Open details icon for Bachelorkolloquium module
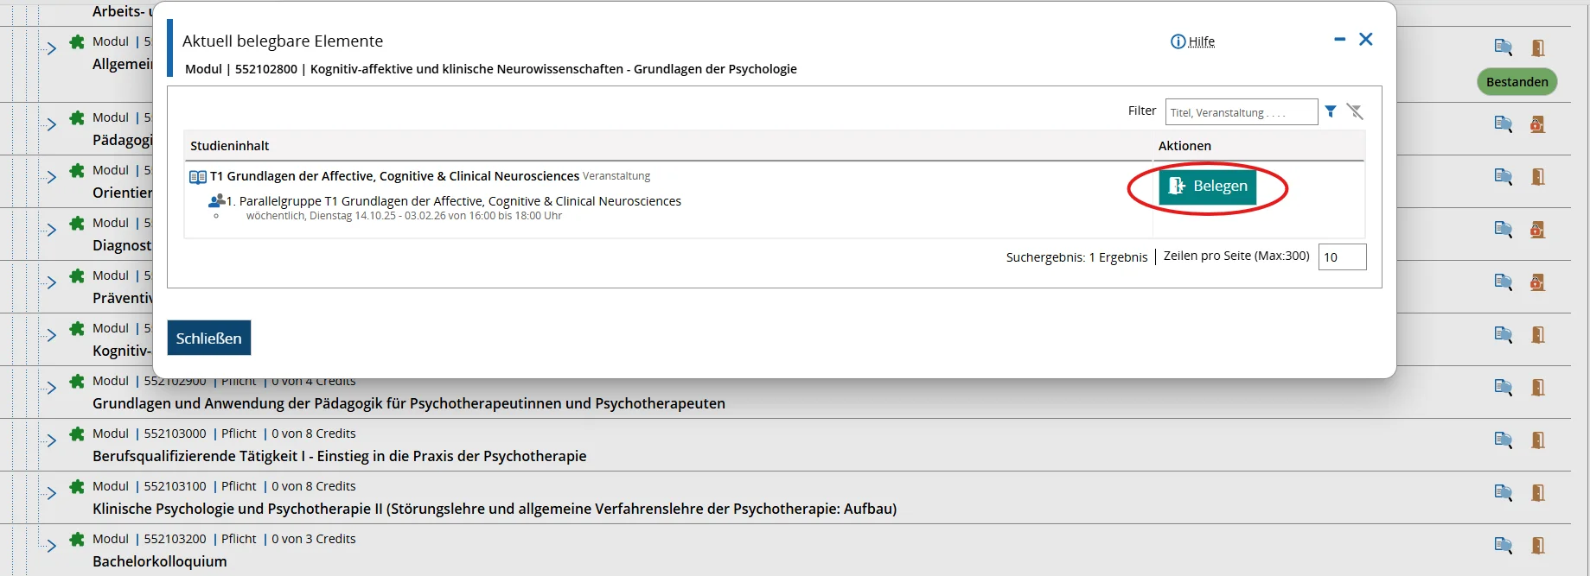 pos(1503,545)
